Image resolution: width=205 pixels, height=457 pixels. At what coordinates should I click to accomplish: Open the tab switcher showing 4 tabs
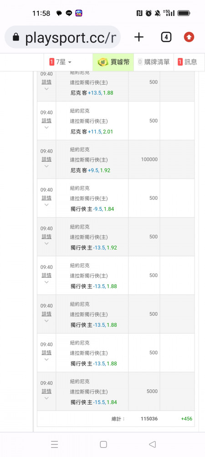166,37
